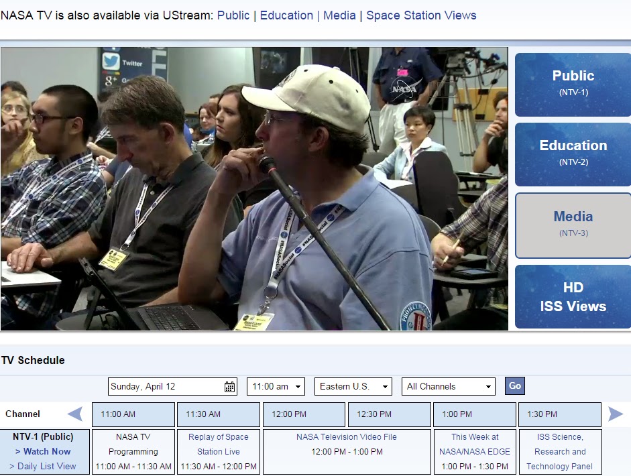631x476 pixels.
Task: Open the calendar date picker icon
Action: tap(229, 387)
